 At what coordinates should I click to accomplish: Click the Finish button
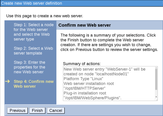pyautogui.click(x=37, y=111)
